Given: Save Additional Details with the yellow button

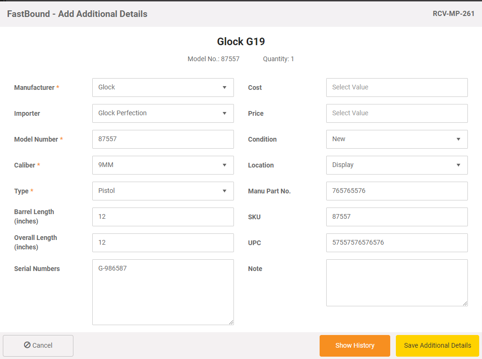Looking at the screenshot, I should [x=437, y=345].
